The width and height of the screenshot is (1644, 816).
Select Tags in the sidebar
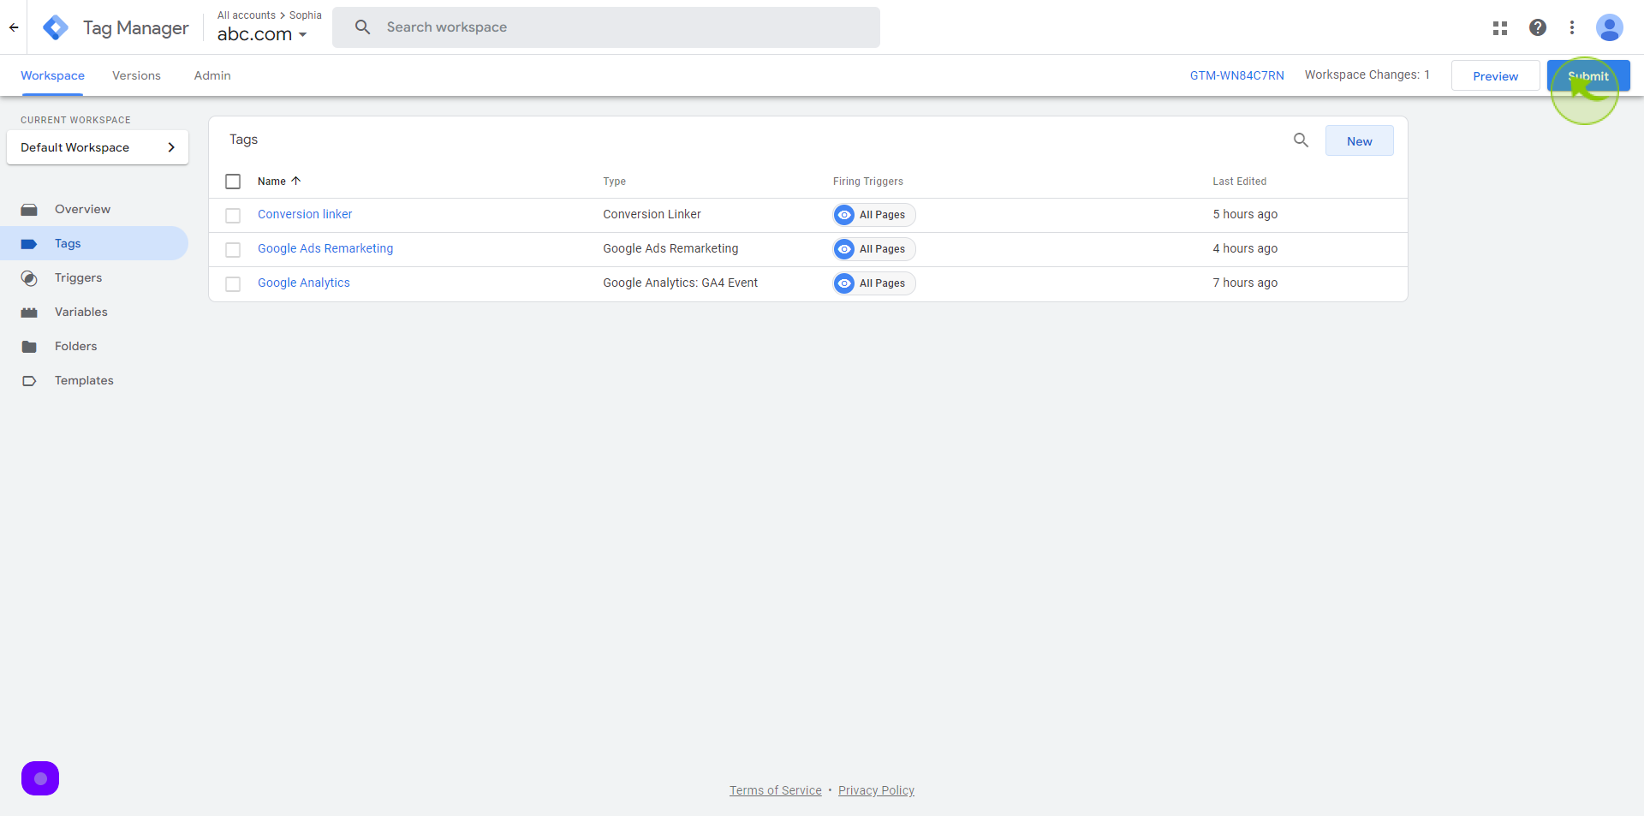point(94,243)
